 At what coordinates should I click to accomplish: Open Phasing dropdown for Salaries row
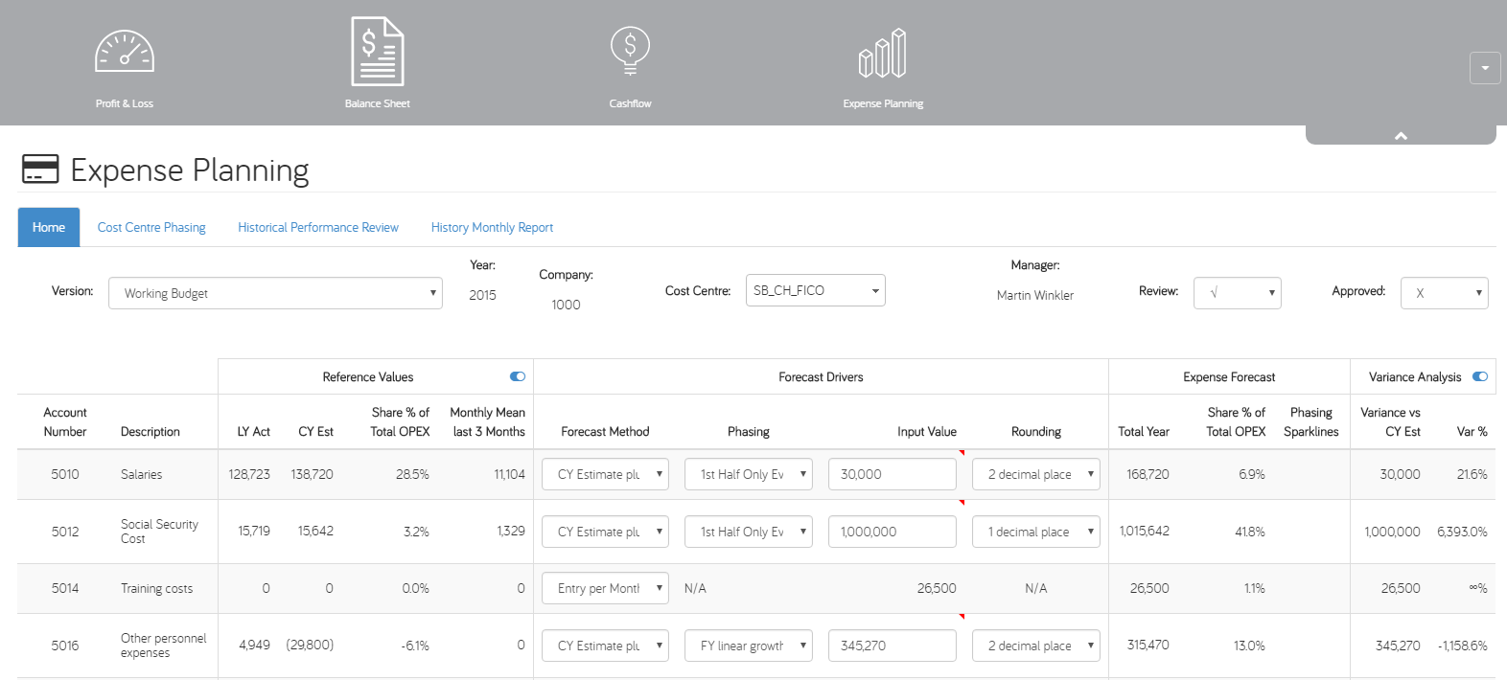click(749, 474)
